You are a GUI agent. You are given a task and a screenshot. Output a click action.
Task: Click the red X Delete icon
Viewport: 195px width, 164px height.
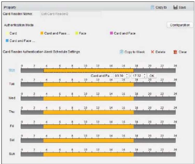[152, 52]
